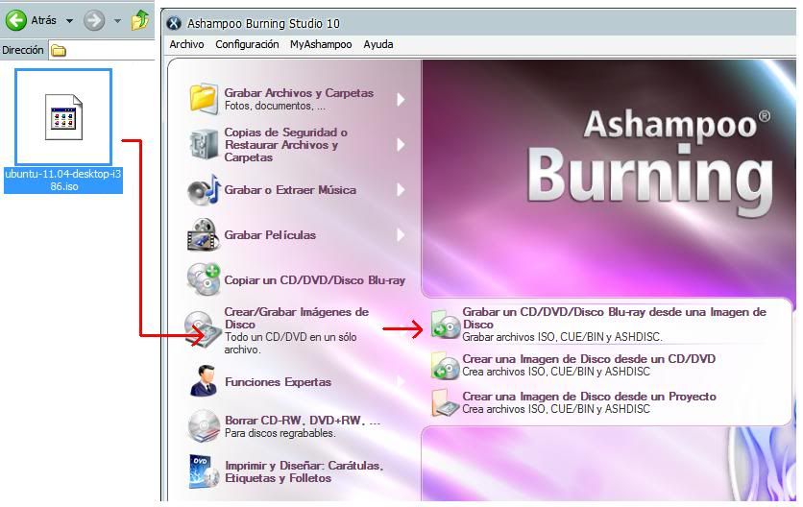The width and height of the screenshot is (803, 507).
Task: Click the Copiar un CD/DVD discs icon
Action: 204,279
